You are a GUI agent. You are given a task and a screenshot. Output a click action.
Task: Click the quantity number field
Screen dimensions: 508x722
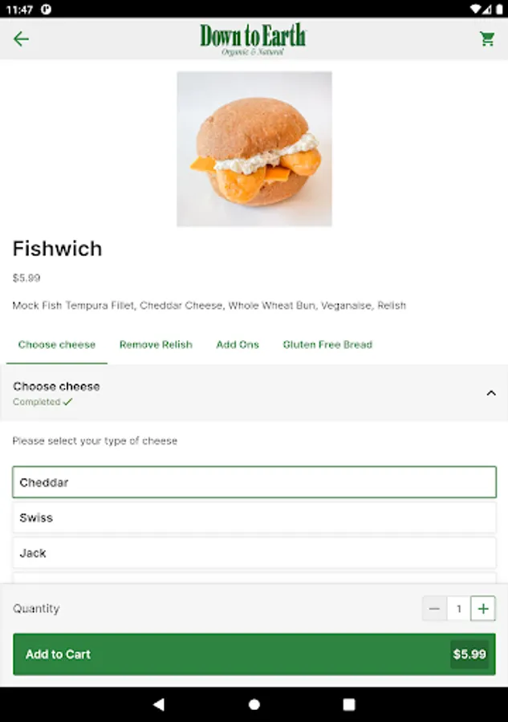[459, 608]
